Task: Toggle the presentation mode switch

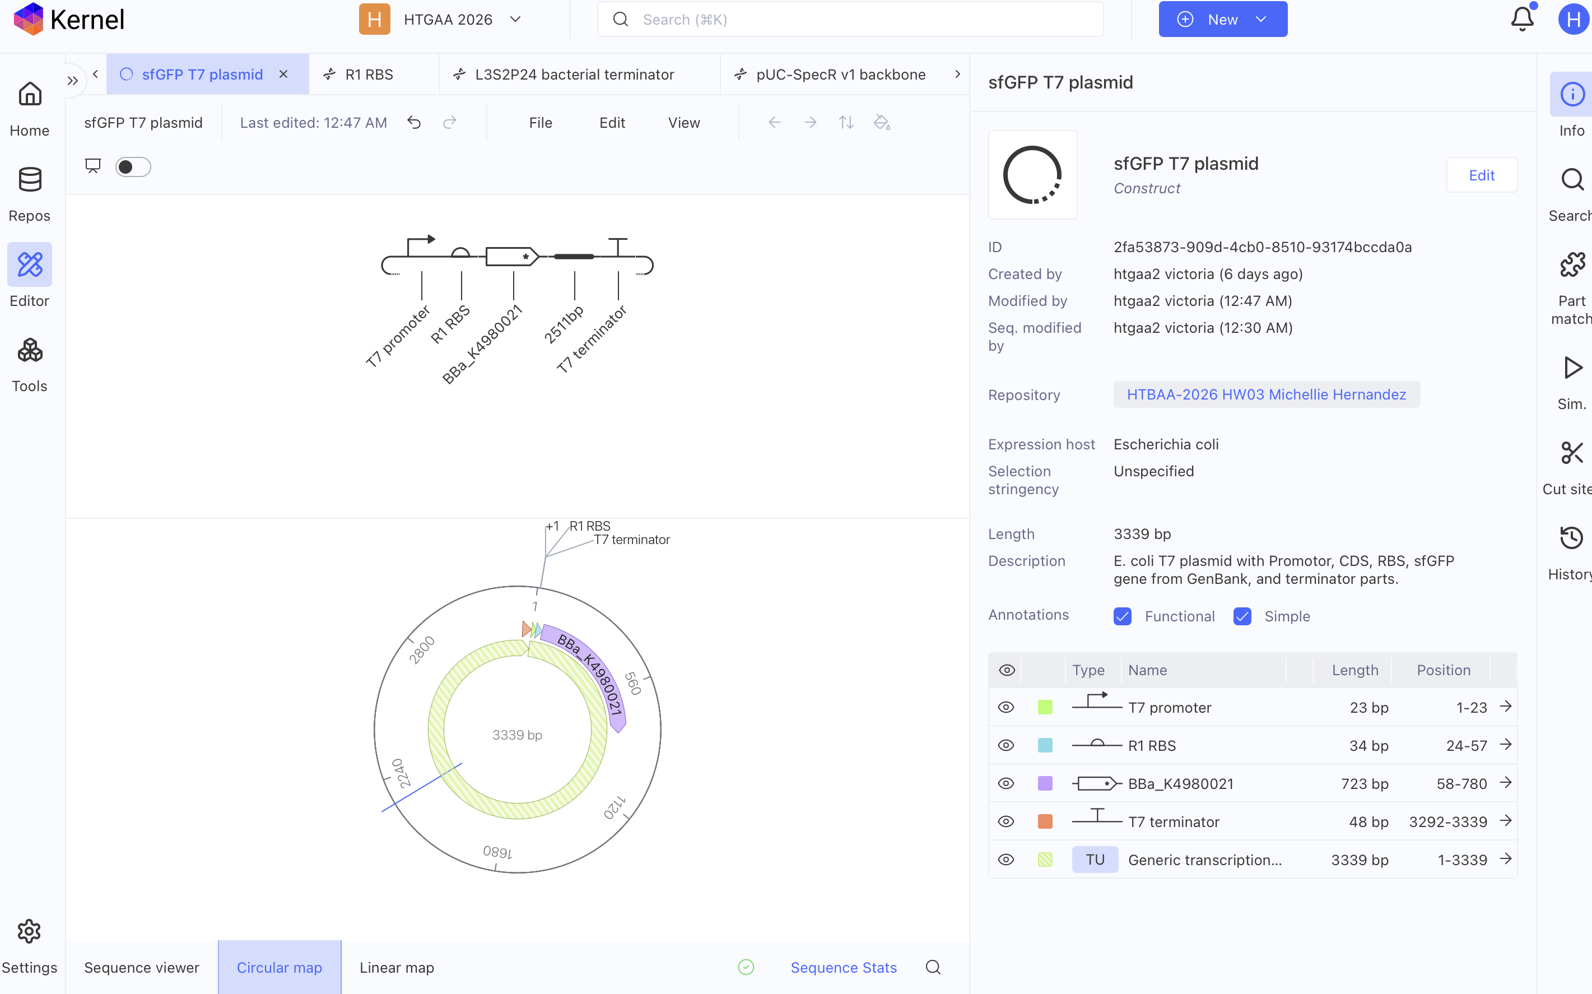Action: coord(133,167)
